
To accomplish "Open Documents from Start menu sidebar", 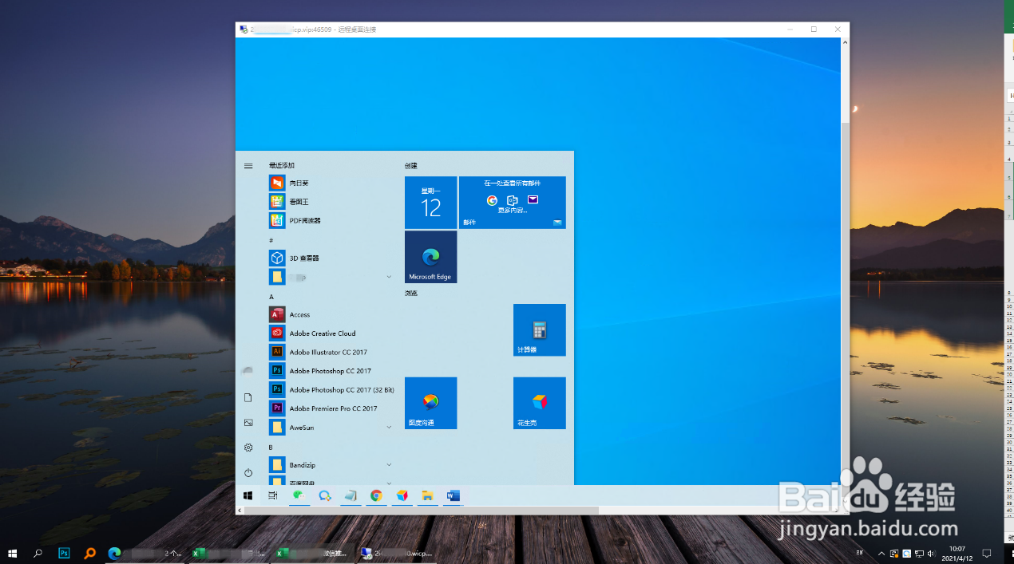I will (x=248, y=397).
